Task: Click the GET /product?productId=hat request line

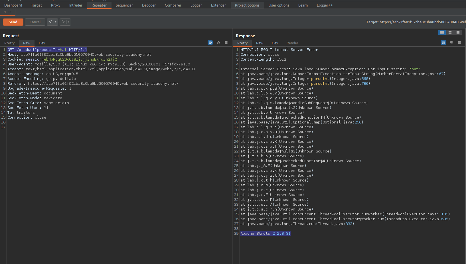Action: [x=47, y=49]
